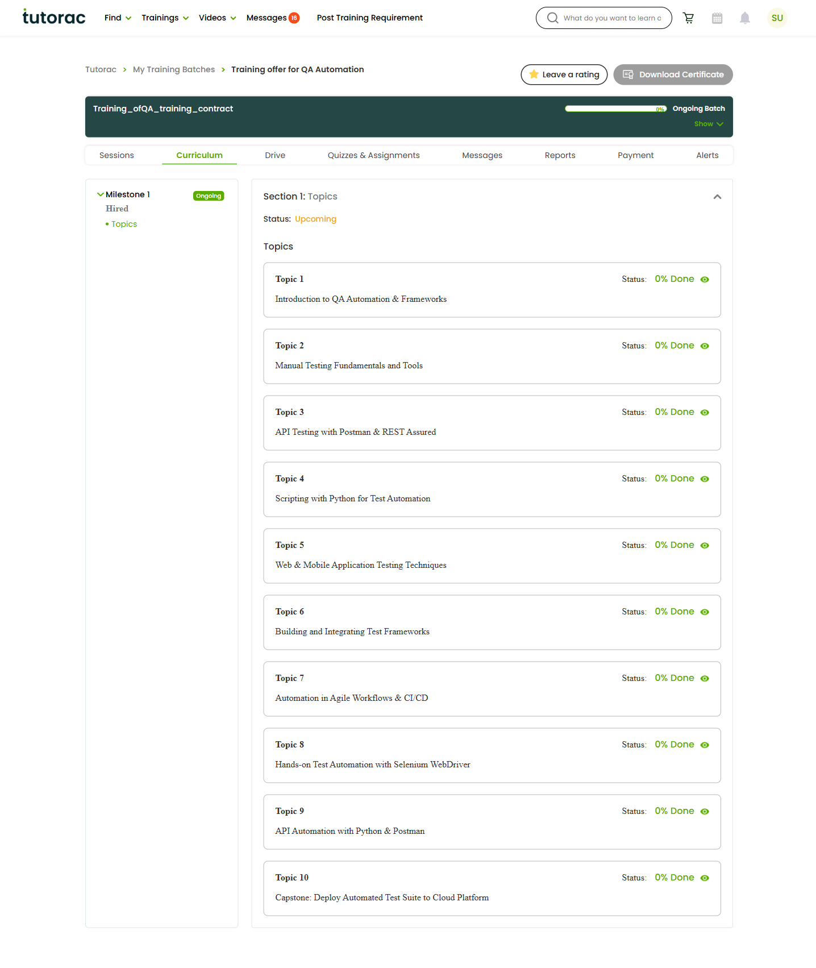Toggle eye icon for Topic 3
The width and height of the screenshot is (816, 968).
[705, 413]
